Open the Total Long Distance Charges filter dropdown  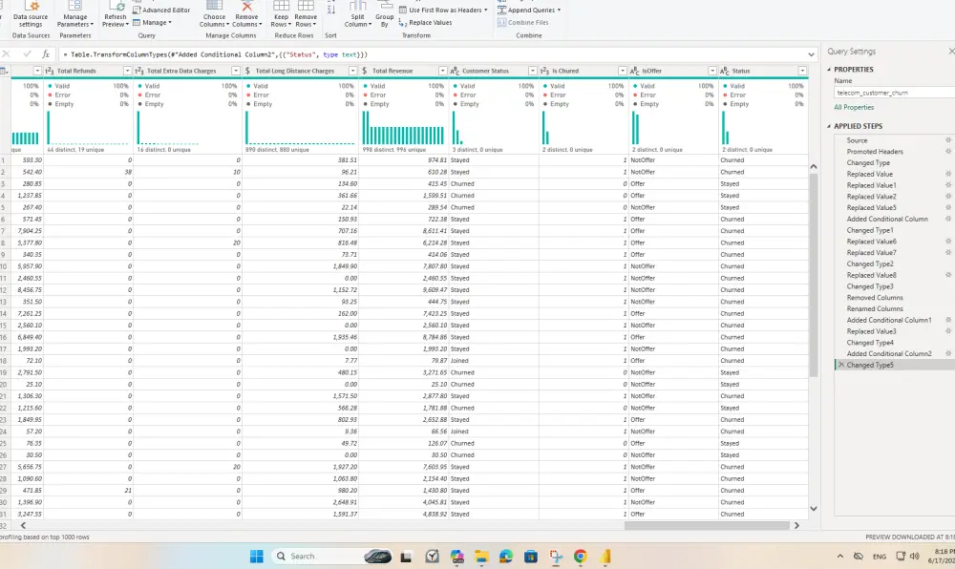click(352, 72)
